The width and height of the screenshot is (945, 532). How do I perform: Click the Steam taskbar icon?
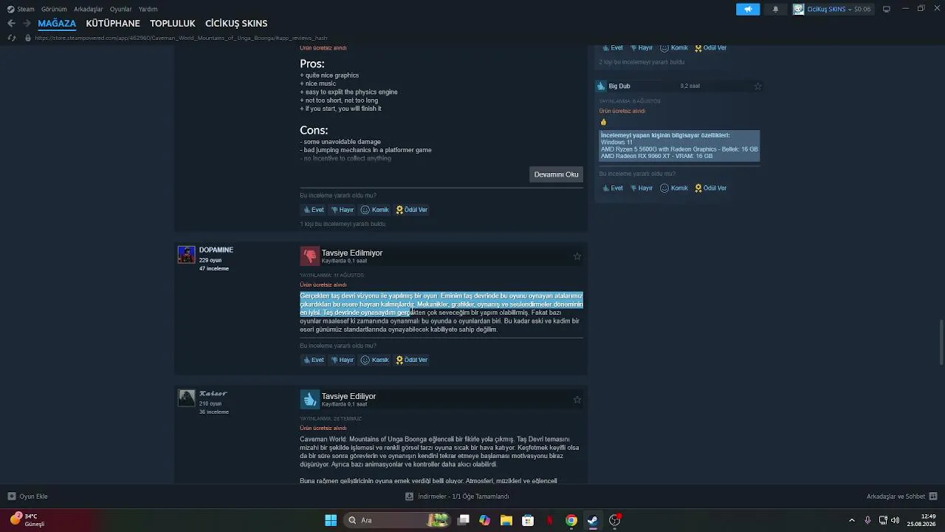pyautogui.click(x=593, y=520)
